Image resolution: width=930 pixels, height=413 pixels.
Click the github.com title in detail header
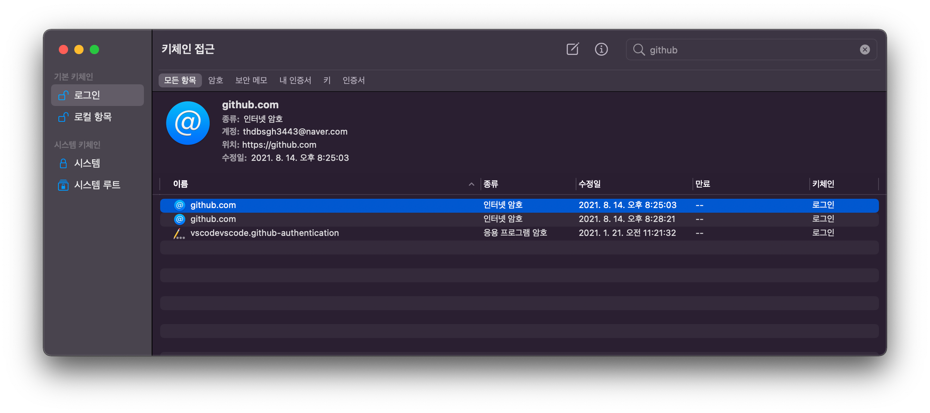[250, 105]
